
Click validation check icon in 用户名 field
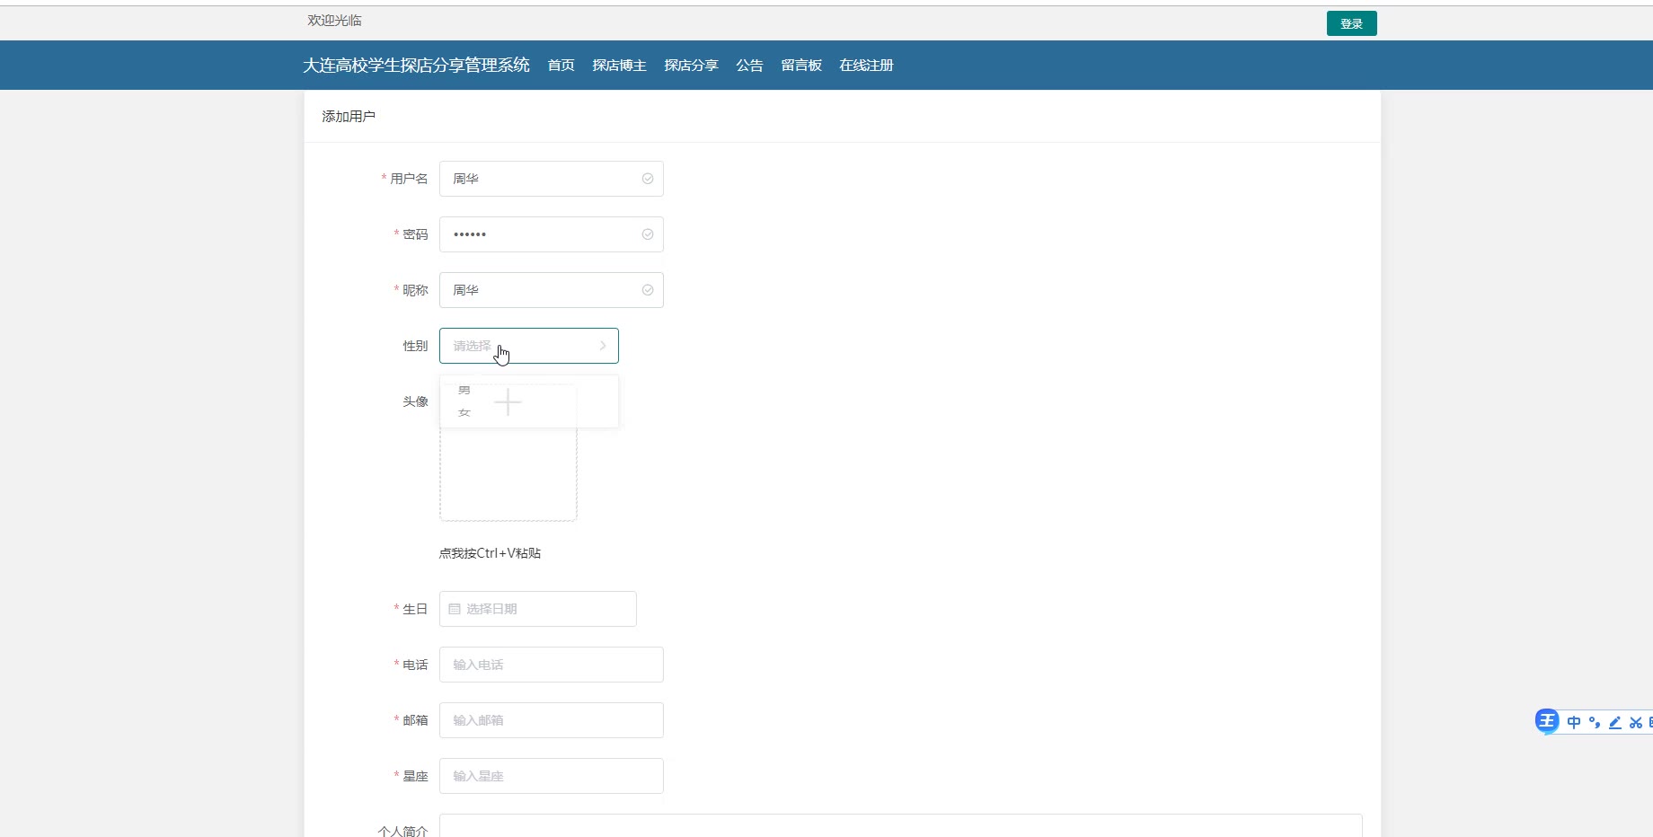pyautogui.click(x=647, y=179)
